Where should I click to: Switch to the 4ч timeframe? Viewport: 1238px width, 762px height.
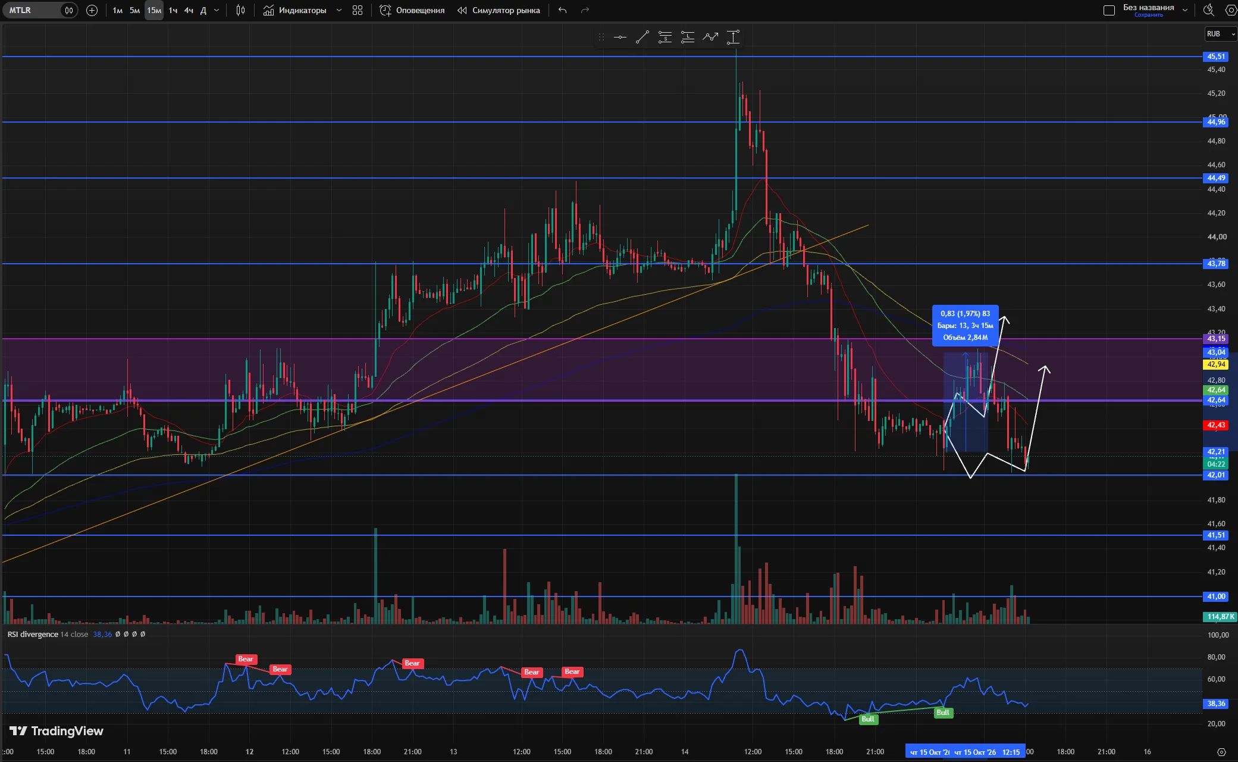click(x=189, y=10)
